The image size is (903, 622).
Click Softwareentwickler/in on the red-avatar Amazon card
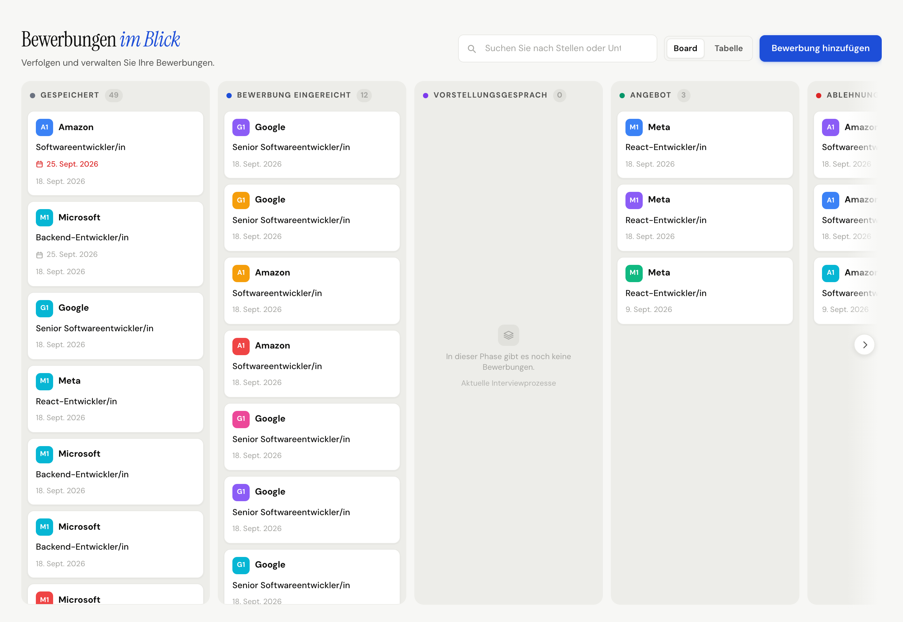pyautogui.click(x=277, y=366)
